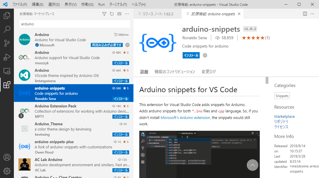The height and width of the screenshot is (178, 319).
Task: Refresh the extensions list
Action: [x=112, y=14]
